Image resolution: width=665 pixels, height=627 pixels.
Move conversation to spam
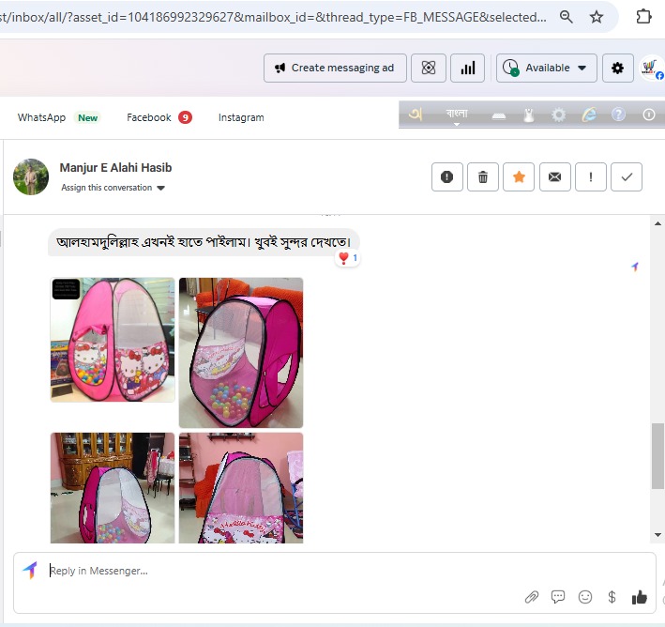pyautogui.click(x=447, y=176)
